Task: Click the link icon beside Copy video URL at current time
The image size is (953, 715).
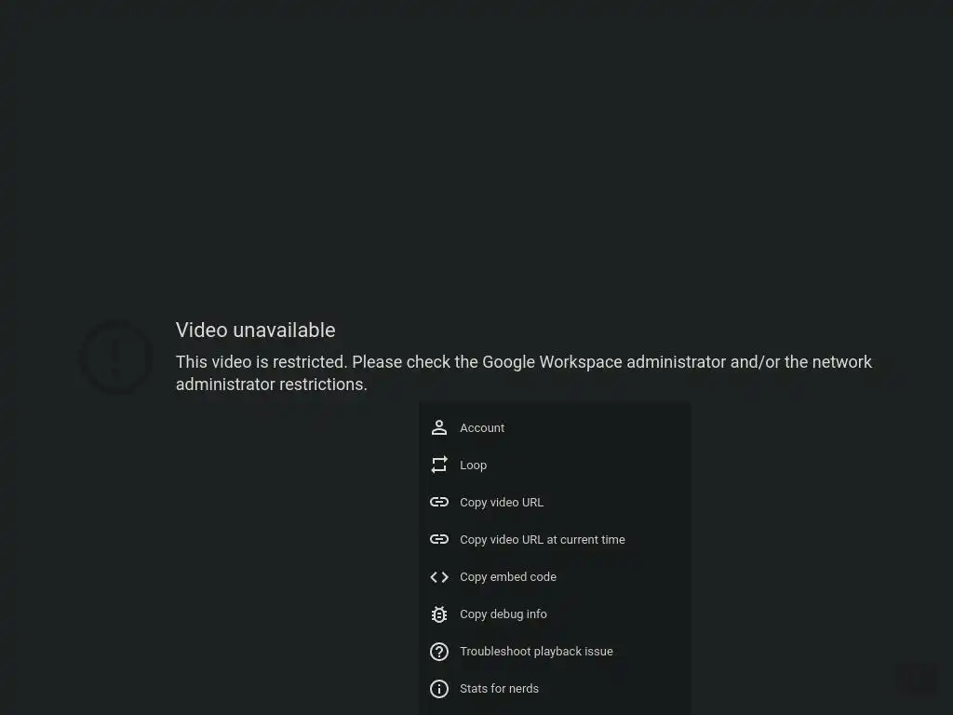Action: click(439, 539)
